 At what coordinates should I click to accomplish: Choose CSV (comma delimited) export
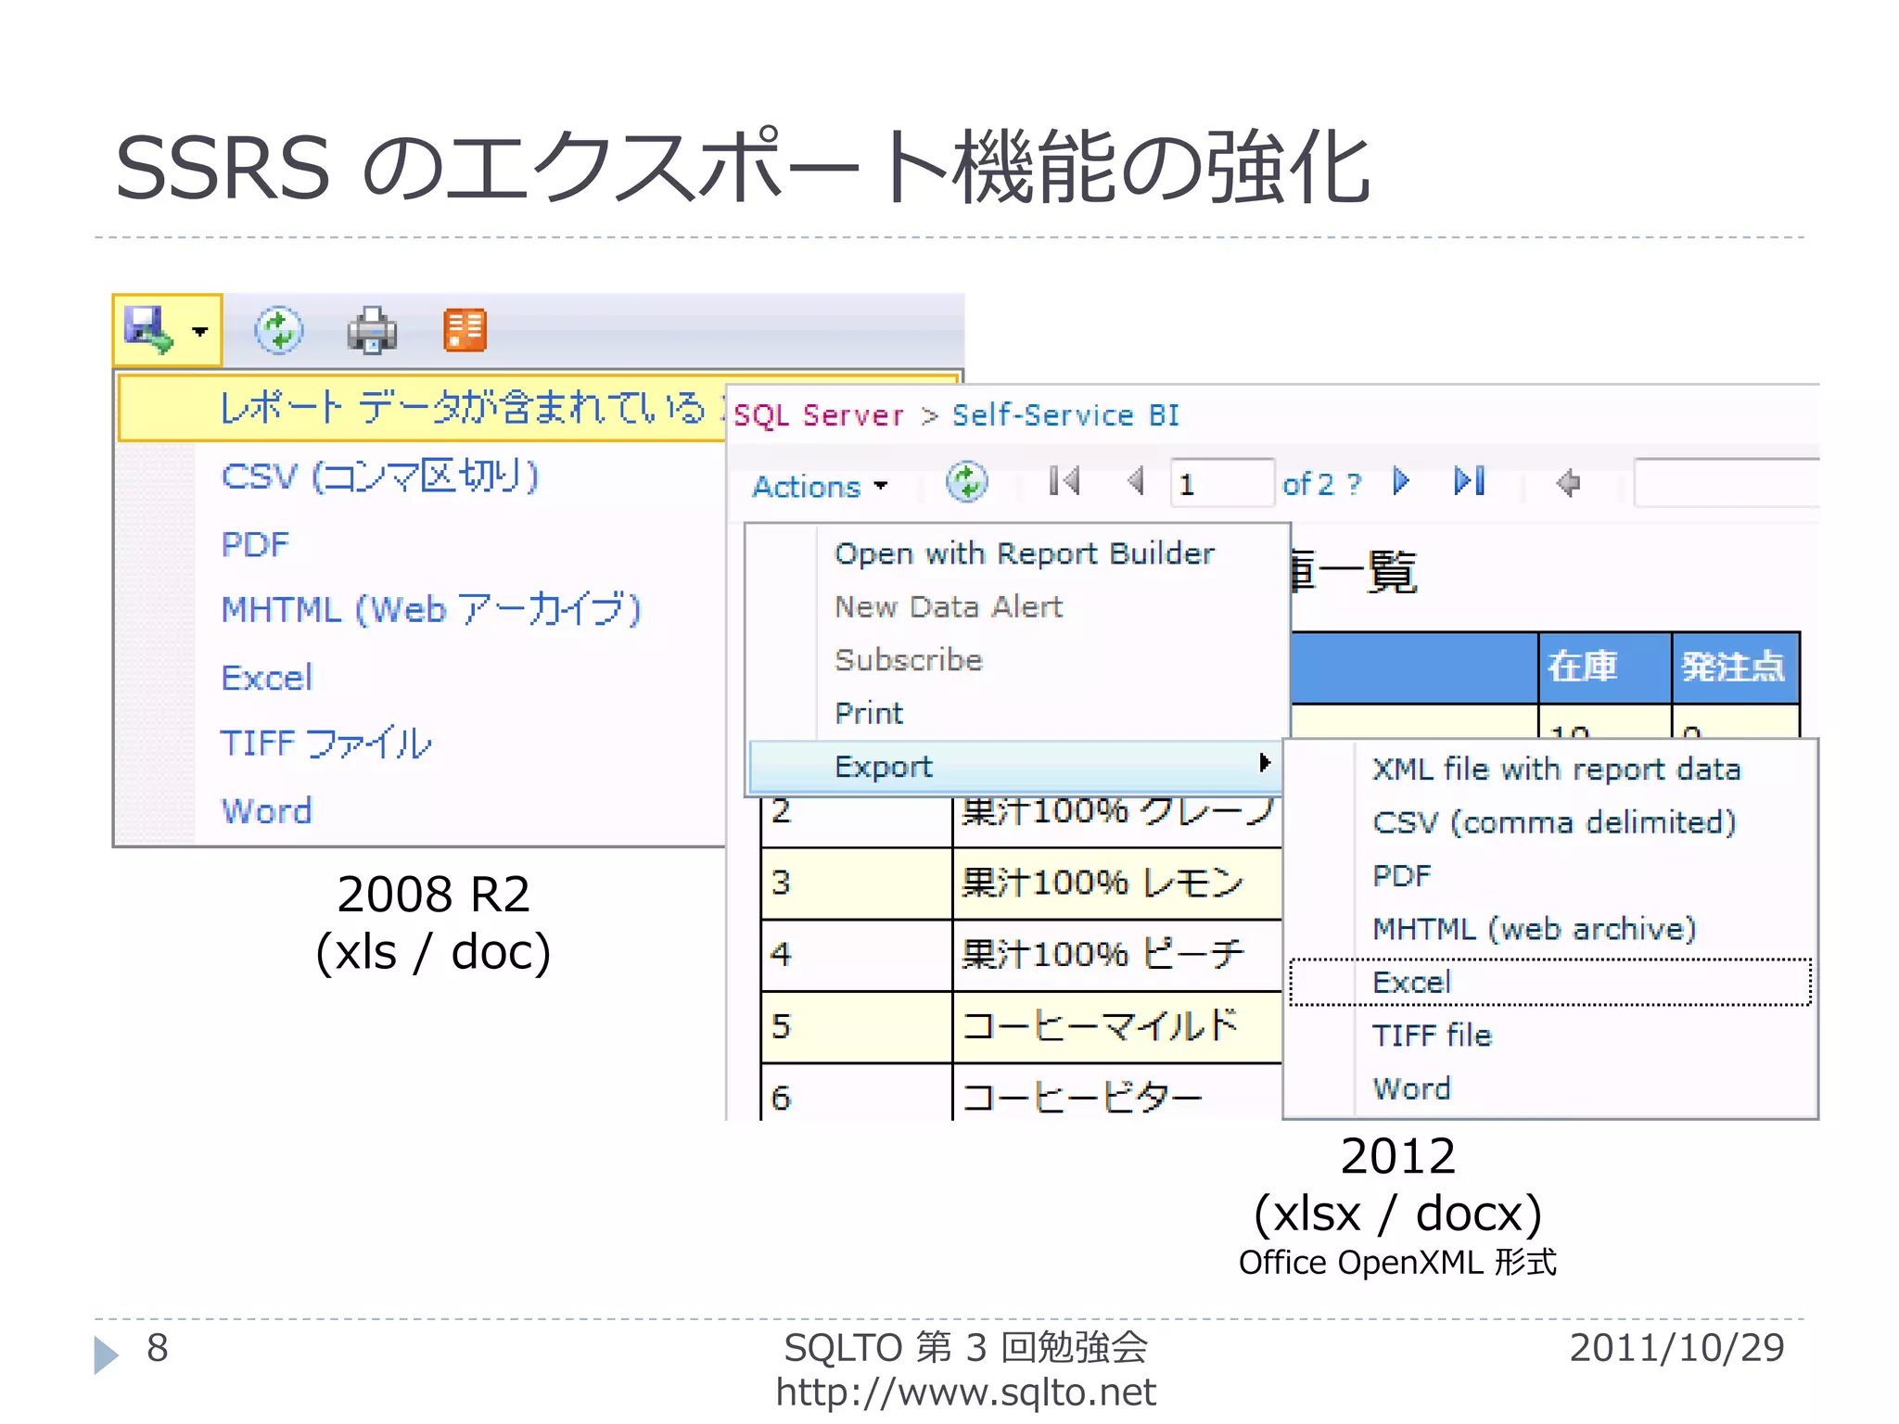tap(1554, 822)
